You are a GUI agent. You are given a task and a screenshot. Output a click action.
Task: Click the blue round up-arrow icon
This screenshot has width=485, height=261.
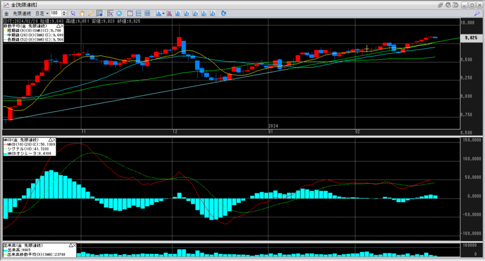(x=118, y=13)
